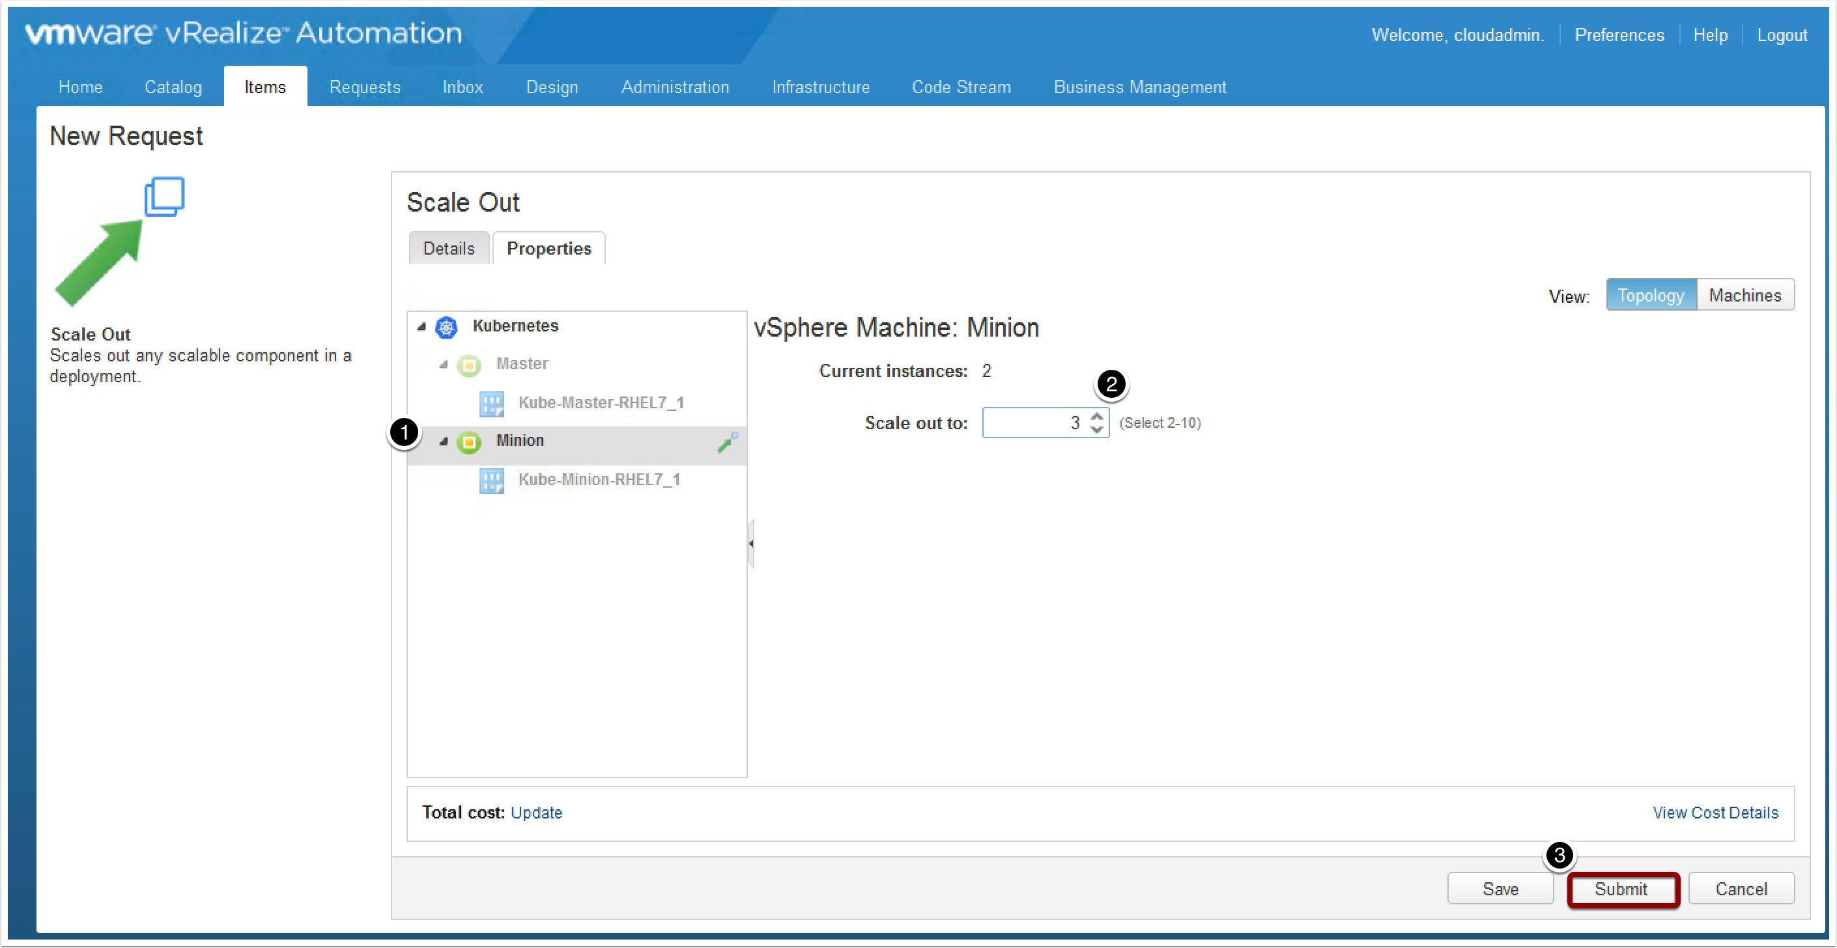Collapse the Kubernetes tree node
The width and height of the screenshot is (1837, 948).
click(x=421, y=327)
